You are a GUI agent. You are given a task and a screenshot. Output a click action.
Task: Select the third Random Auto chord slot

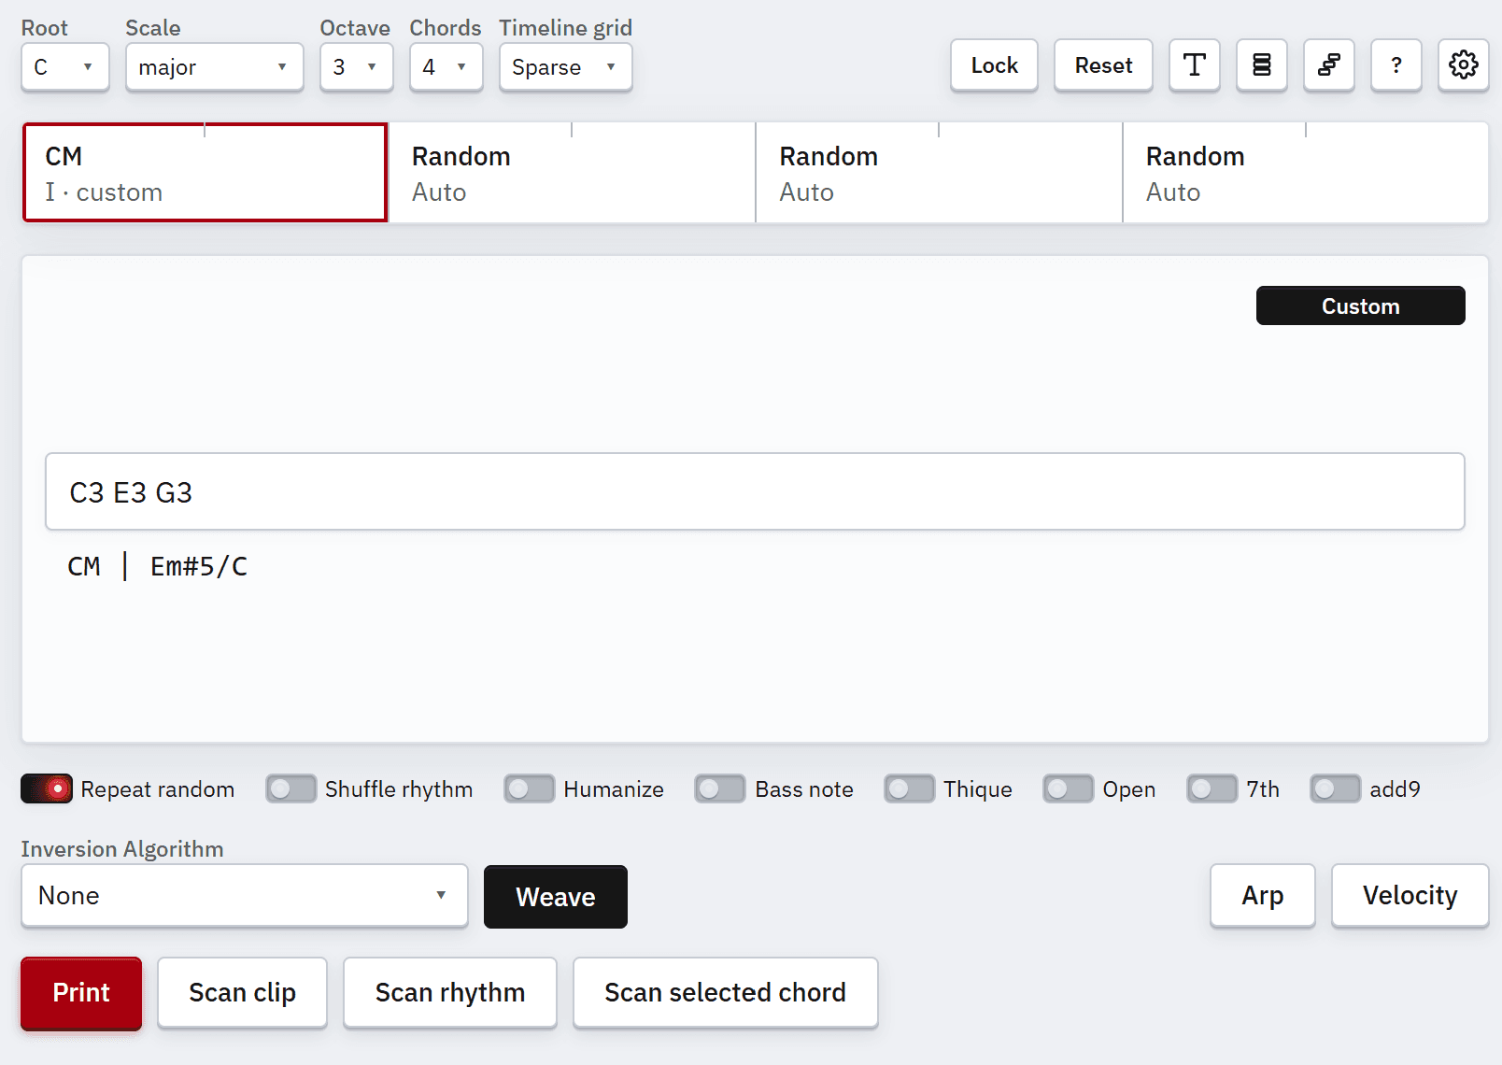939,173
